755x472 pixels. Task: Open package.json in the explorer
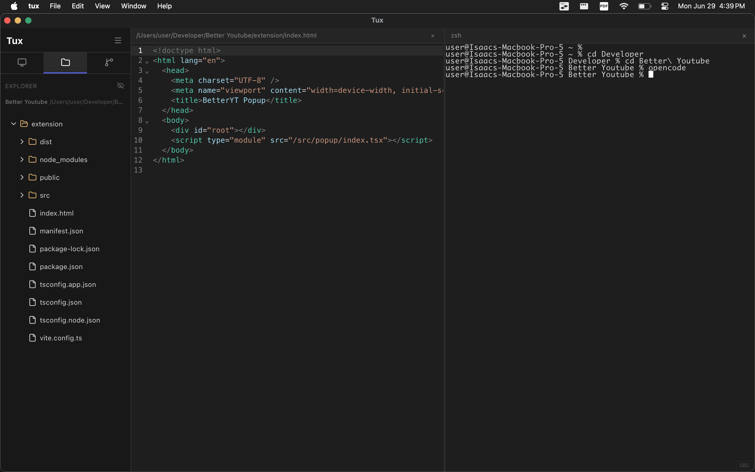click(x=61, y=267)
